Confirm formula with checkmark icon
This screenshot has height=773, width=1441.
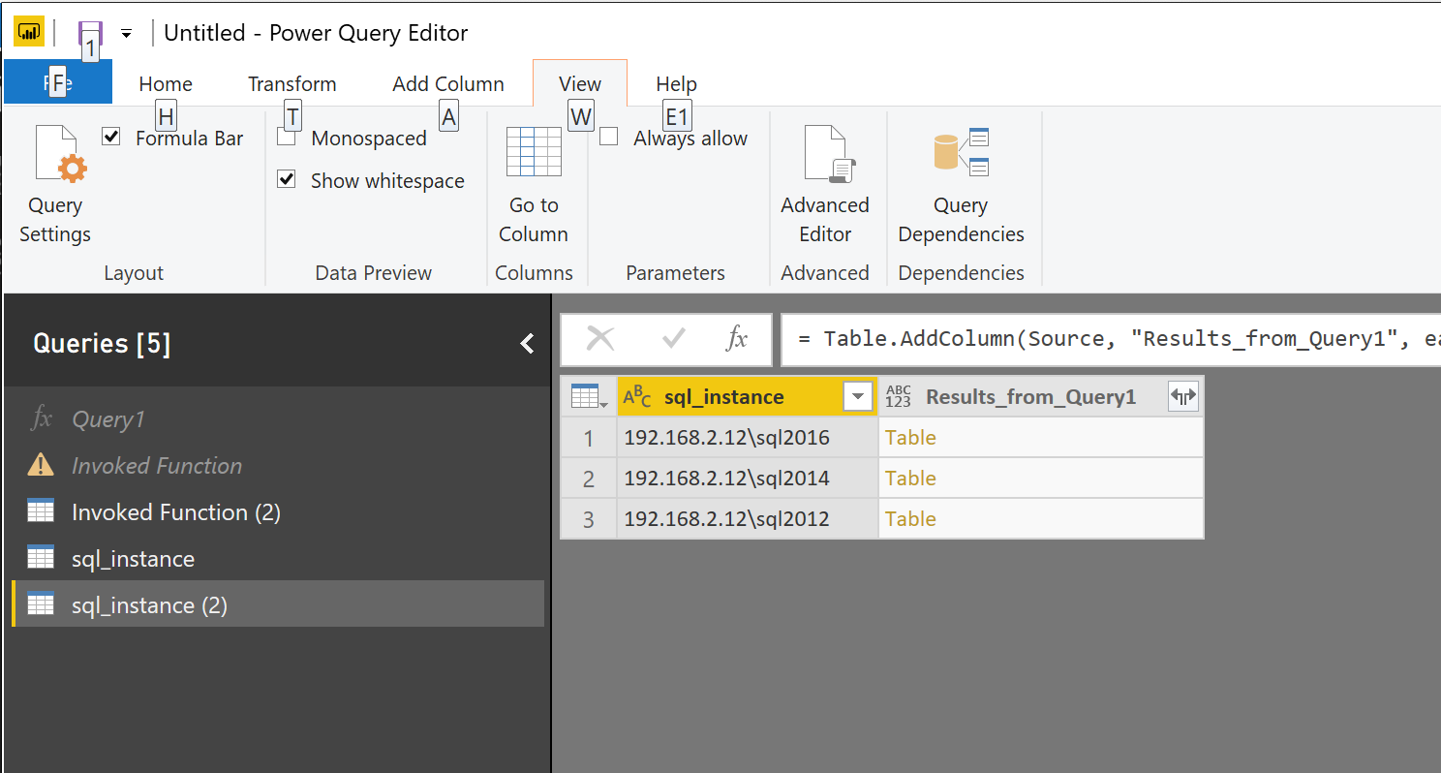click(x=674, y=339)
